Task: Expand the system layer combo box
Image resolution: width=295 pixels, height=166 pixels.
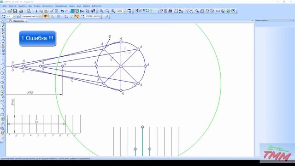Action: [x=40, y=17]
